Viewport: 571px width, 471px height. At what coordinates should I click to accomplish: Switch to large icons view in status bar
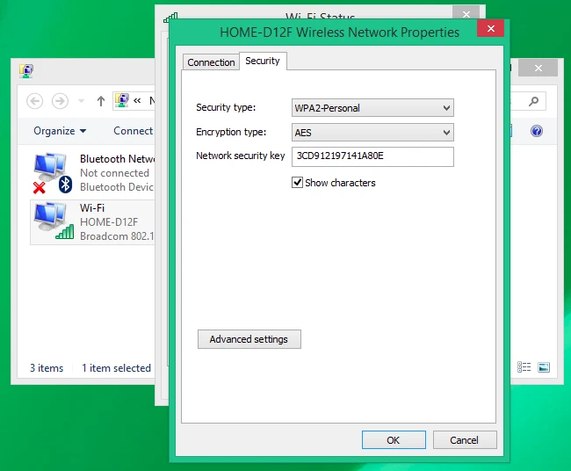click(544, 367)
